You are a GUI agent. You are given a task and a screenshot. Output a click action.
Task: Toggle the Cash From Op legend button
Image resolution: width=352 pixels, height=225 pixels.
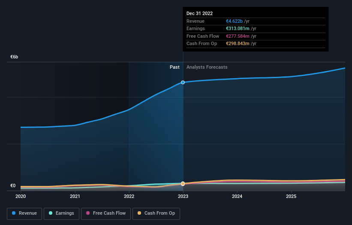coord(156,213)
